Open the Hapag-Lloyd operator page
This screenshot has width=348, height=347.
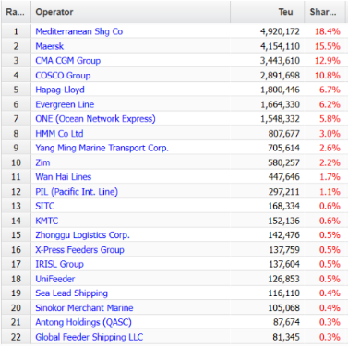tap(60, 90)
